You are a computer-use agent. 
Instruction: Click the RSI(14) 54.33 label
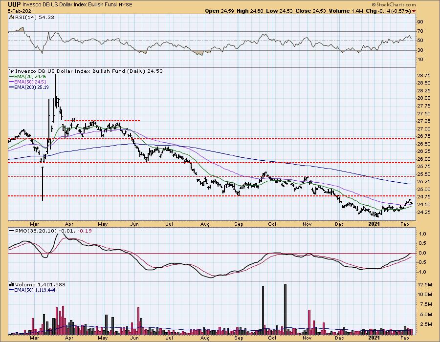pos(34,17)
